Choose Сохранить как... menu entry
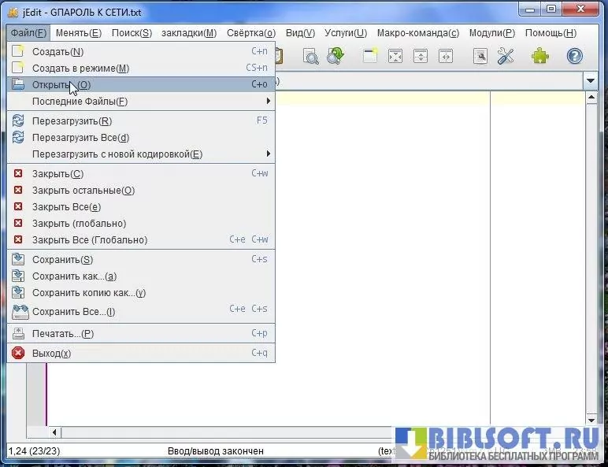 click(x=74, y=276)
